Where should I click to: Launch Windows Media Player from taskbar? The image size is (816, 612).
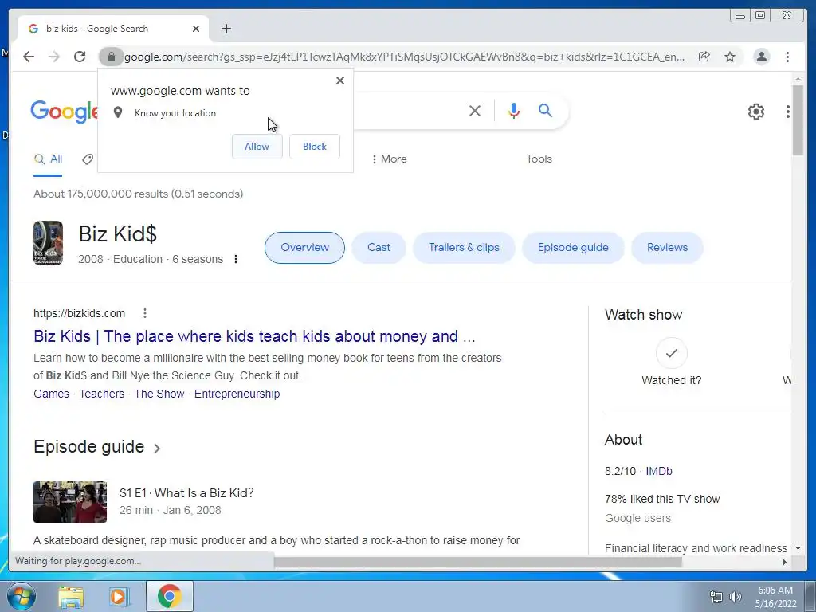(119, 597)
